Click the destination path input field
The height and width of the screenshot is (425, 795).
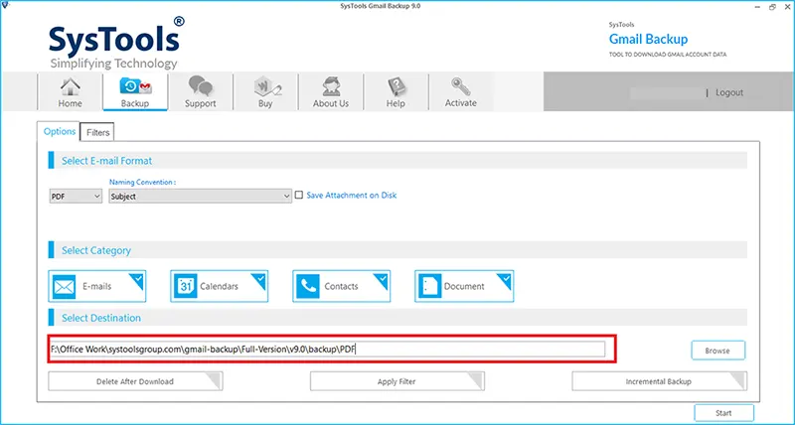328,349
